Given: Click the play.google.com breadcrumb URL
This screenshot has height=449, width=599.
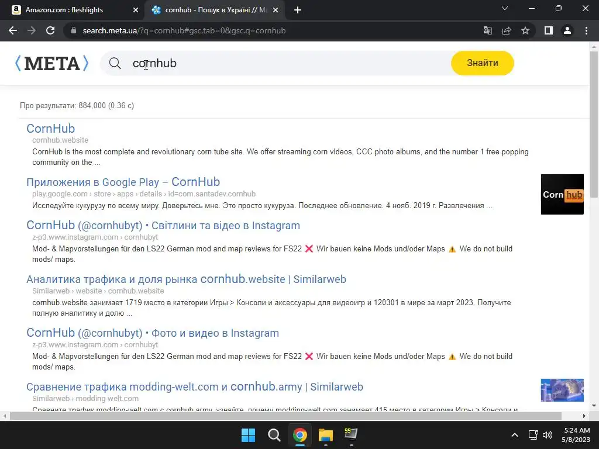Looking at the screenshot, I should pyautogui.click(x=144, y=194).
